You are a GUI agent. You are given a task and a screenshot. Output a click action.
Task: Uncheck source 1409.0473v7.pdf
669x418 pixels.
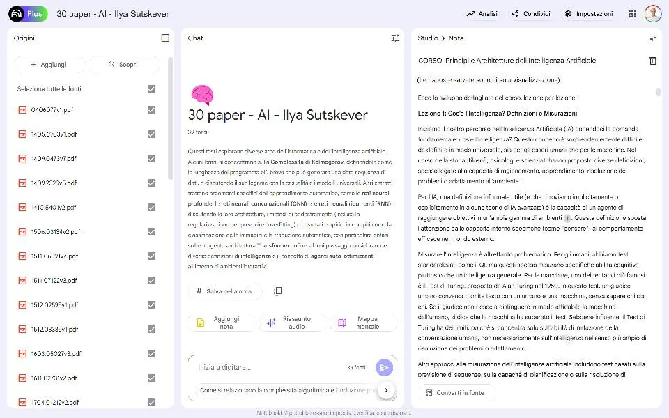click(x=151, y=158)
